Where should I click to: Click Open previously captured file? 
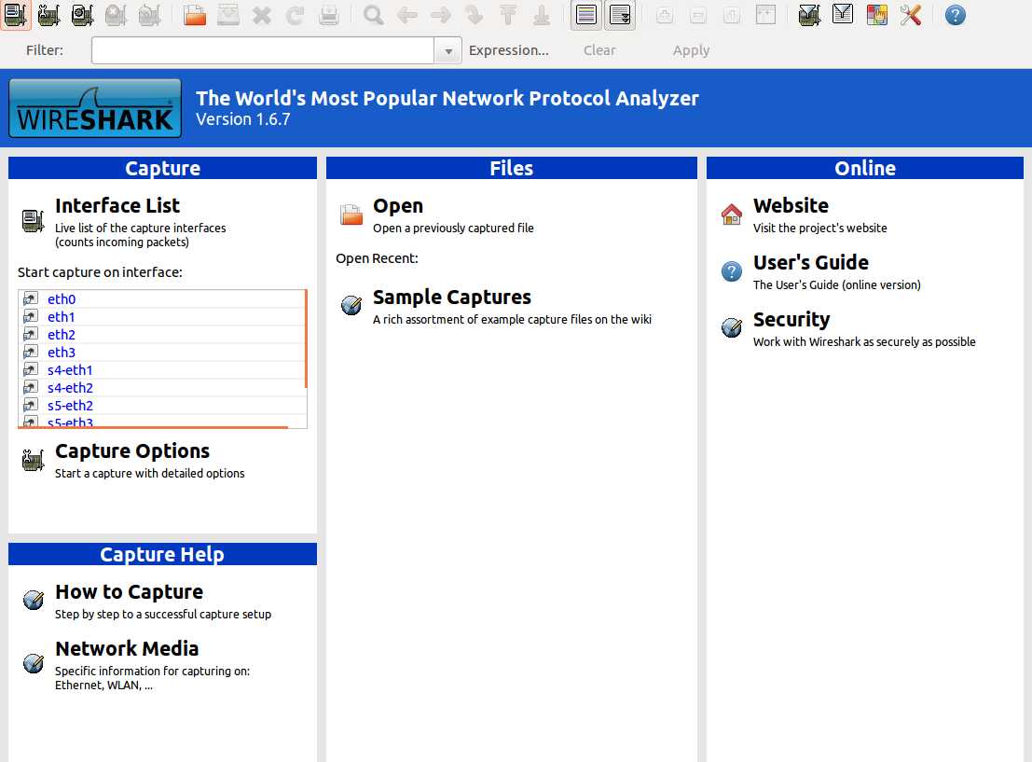[x=397, y=205]
